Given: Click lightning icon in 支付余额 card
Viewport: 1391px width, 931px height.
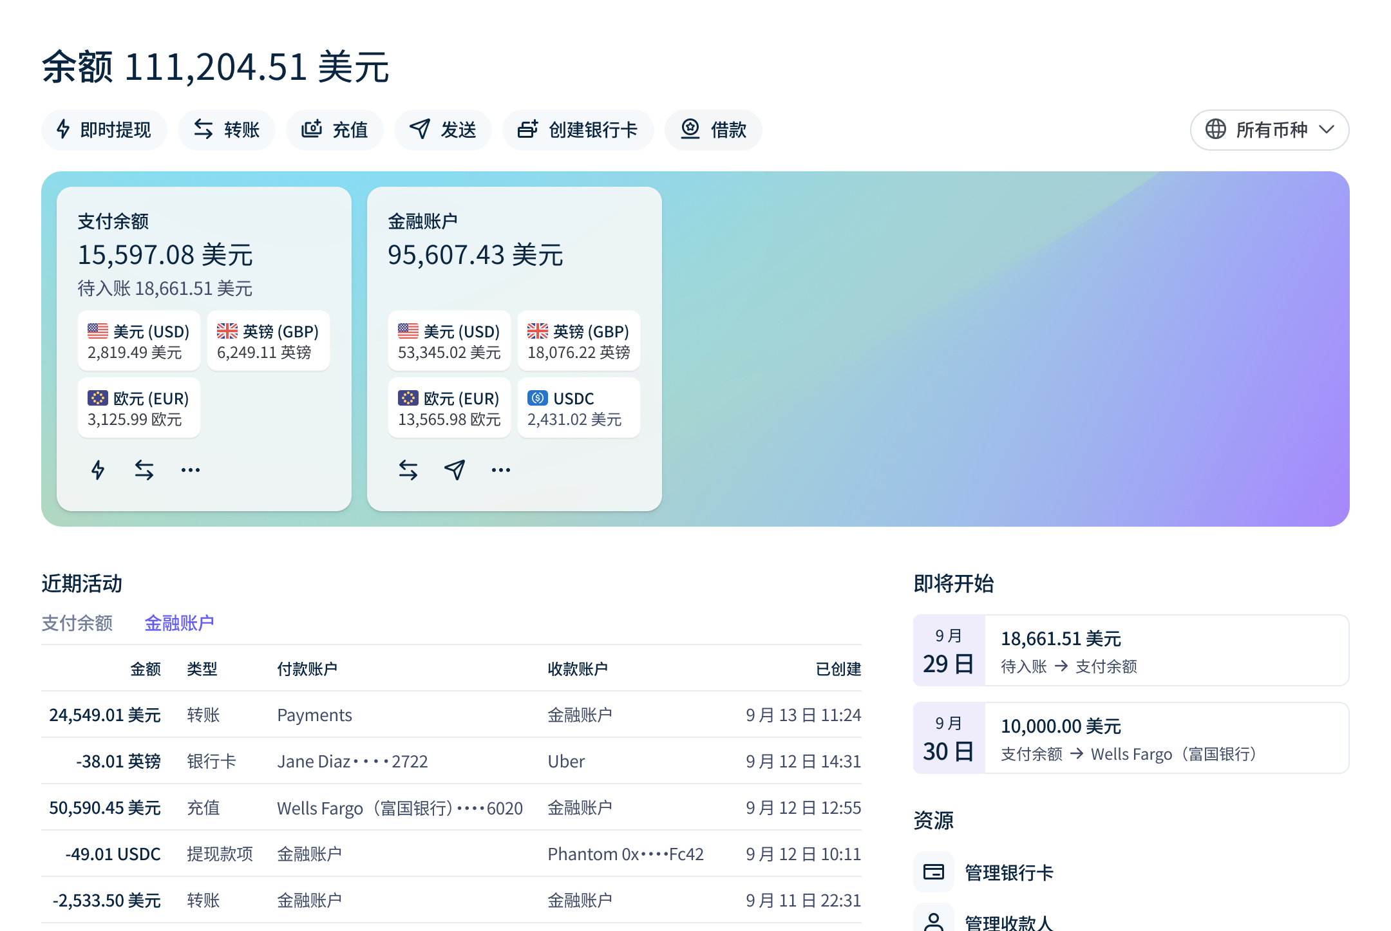Looking at the screenshot, I should tap(98, 470).
